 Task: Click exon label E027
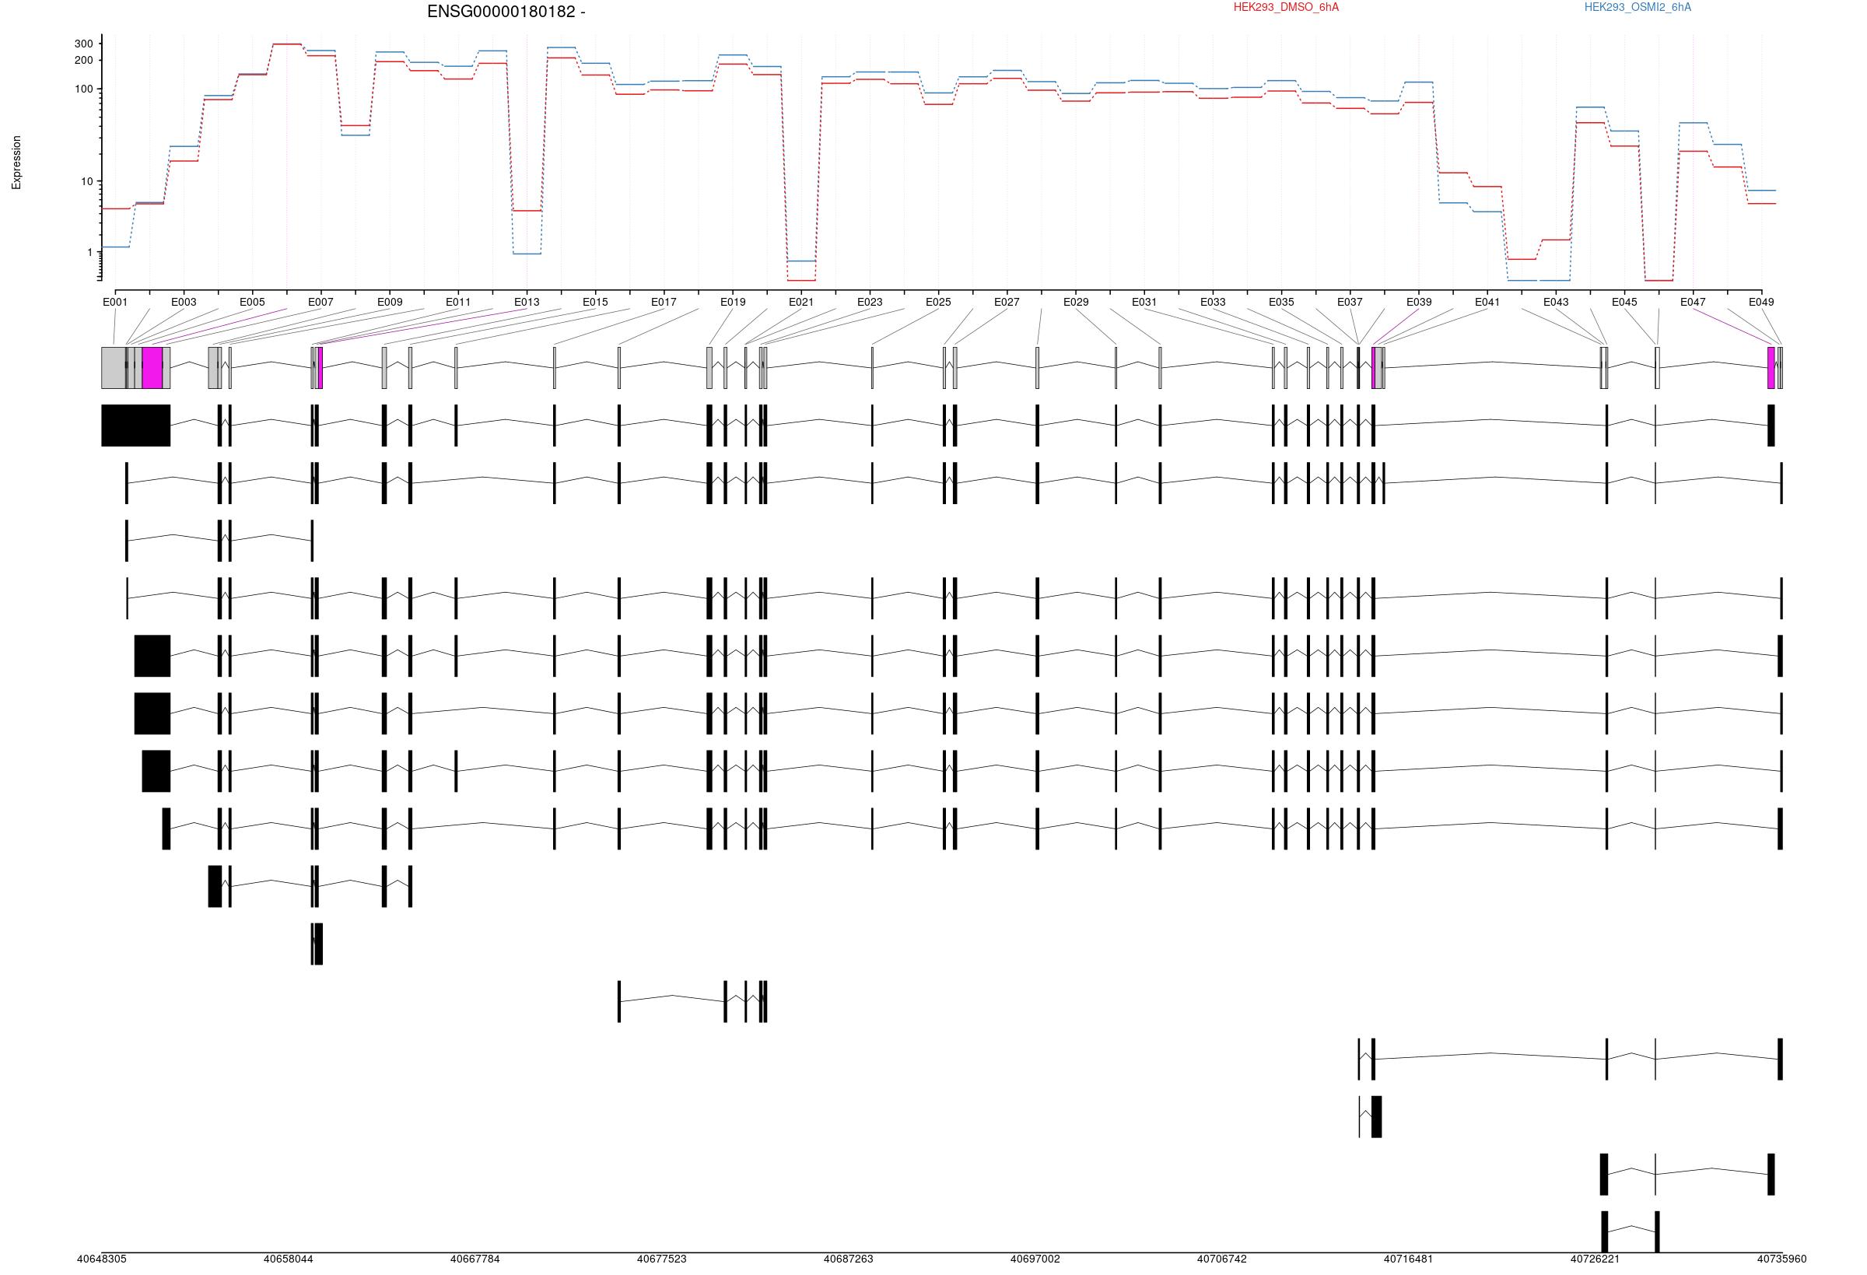[x=1007, y=302]
